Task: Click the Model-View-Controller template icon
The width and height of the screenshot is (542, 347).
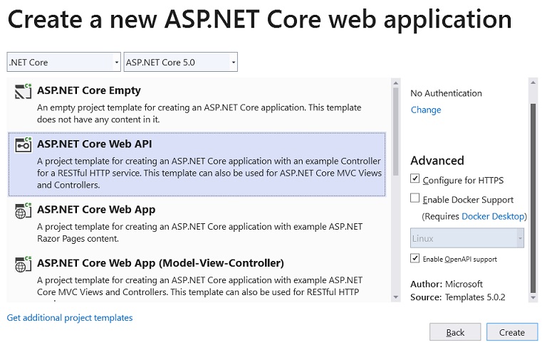Action: click(x=24, y=264)
